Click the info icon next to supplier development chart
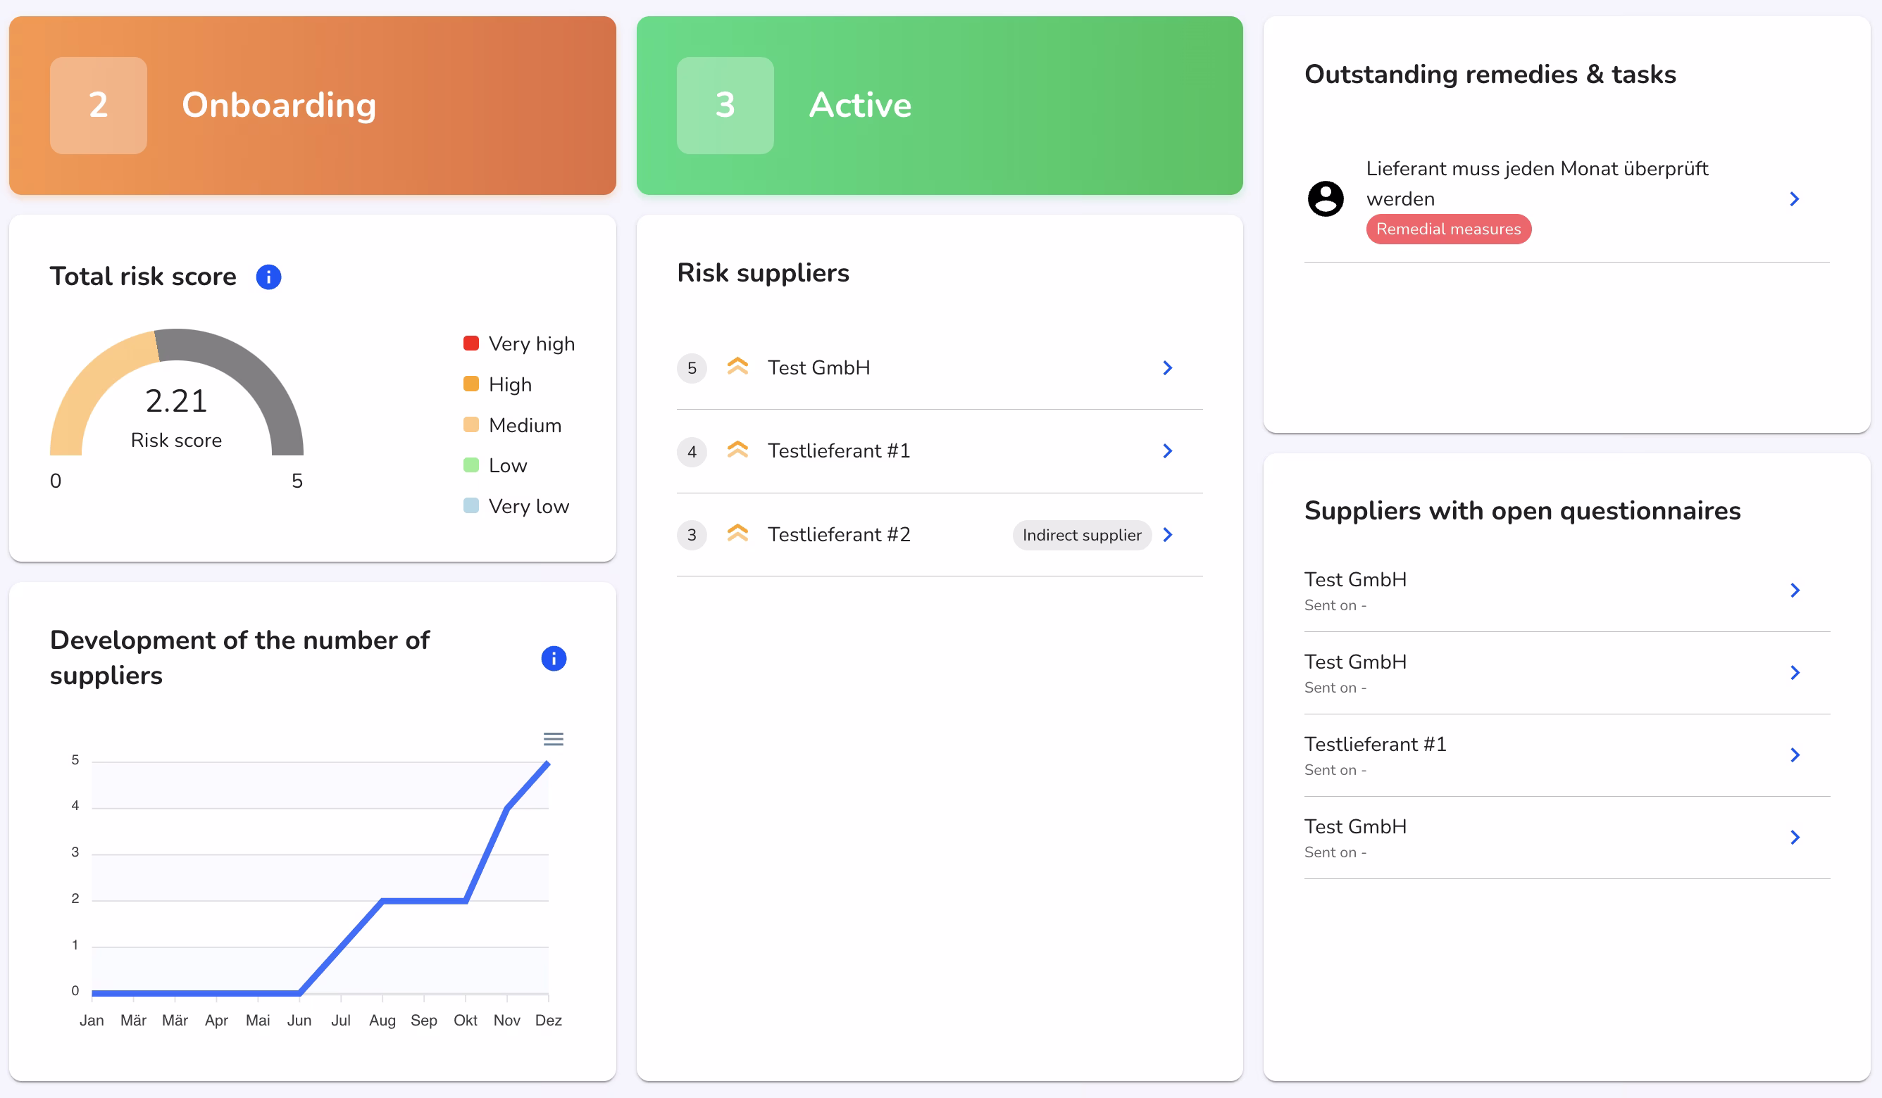Image resolution: width=1882 pixels, height=1098 pixels. 554,658
